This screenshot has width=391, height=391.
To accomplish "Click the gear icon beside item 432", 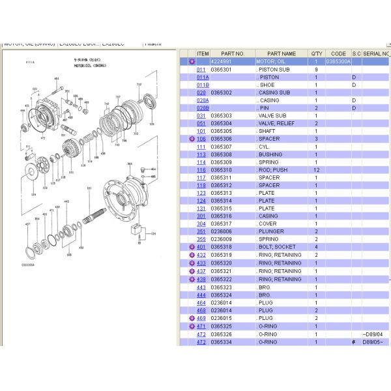I will [x=192, y=255].
